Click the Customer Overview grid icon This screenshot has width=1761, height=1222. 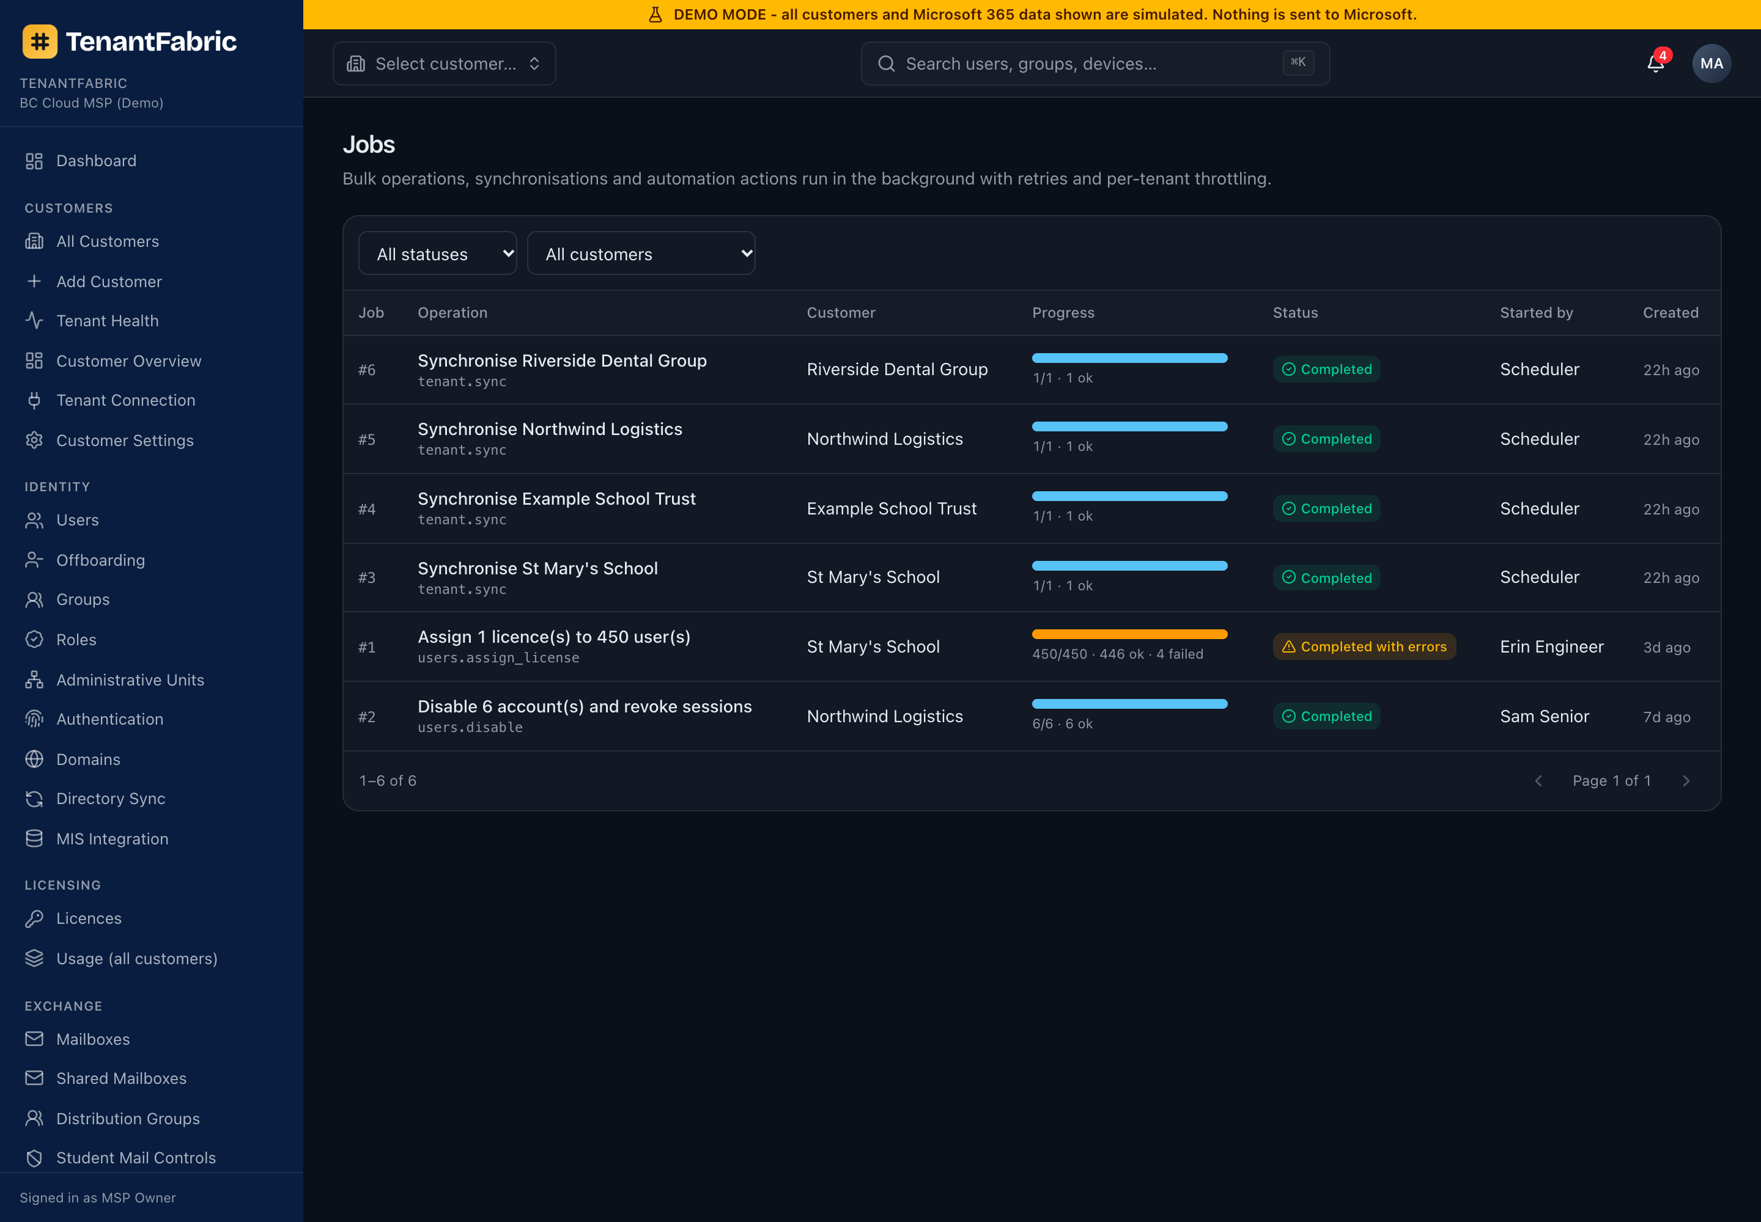[x=34, y=360]
